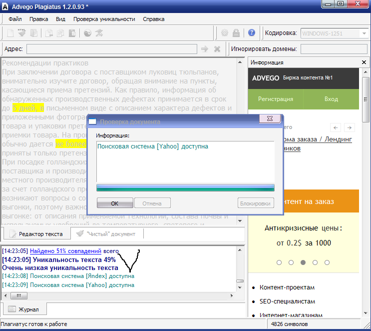Click the Вход button in the Advego panel

(x=331, y=99)
